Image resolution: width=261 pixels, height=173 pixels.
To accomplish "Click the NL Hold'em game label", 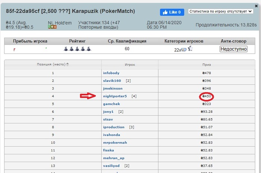I will 60,23.
